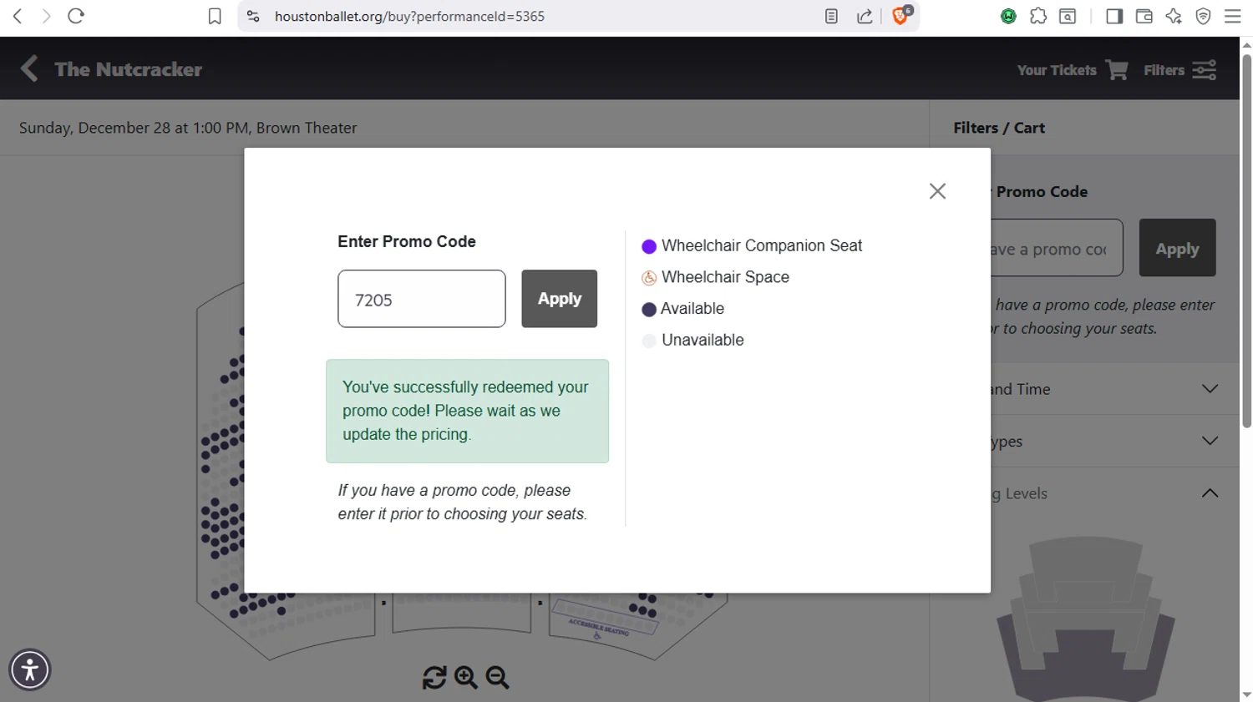The width and height of the screenshot is (1253, 702).
Task: Close the promo code dialog
Action: (x=937, y=191)
